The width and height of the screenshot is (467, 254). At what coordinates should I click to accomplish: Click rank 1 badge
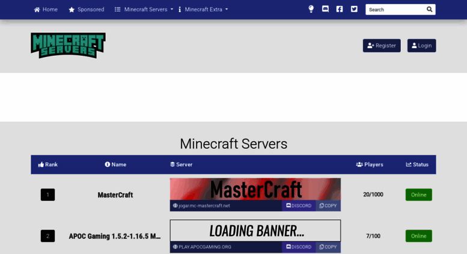[x=47, y=195]
